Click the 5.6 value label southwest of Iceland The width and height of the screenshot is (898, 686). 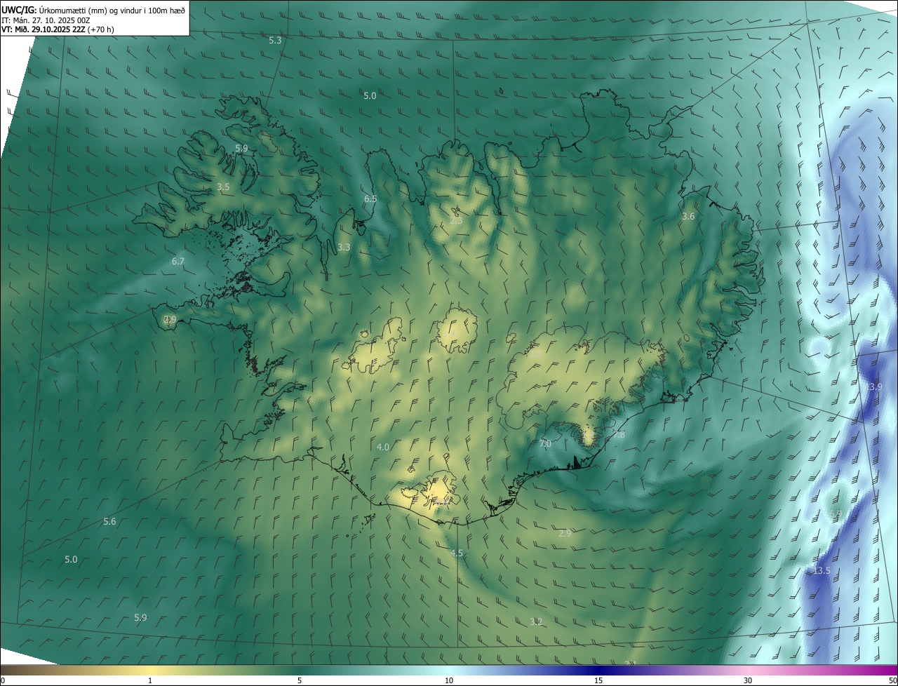(x=109, y=522)
